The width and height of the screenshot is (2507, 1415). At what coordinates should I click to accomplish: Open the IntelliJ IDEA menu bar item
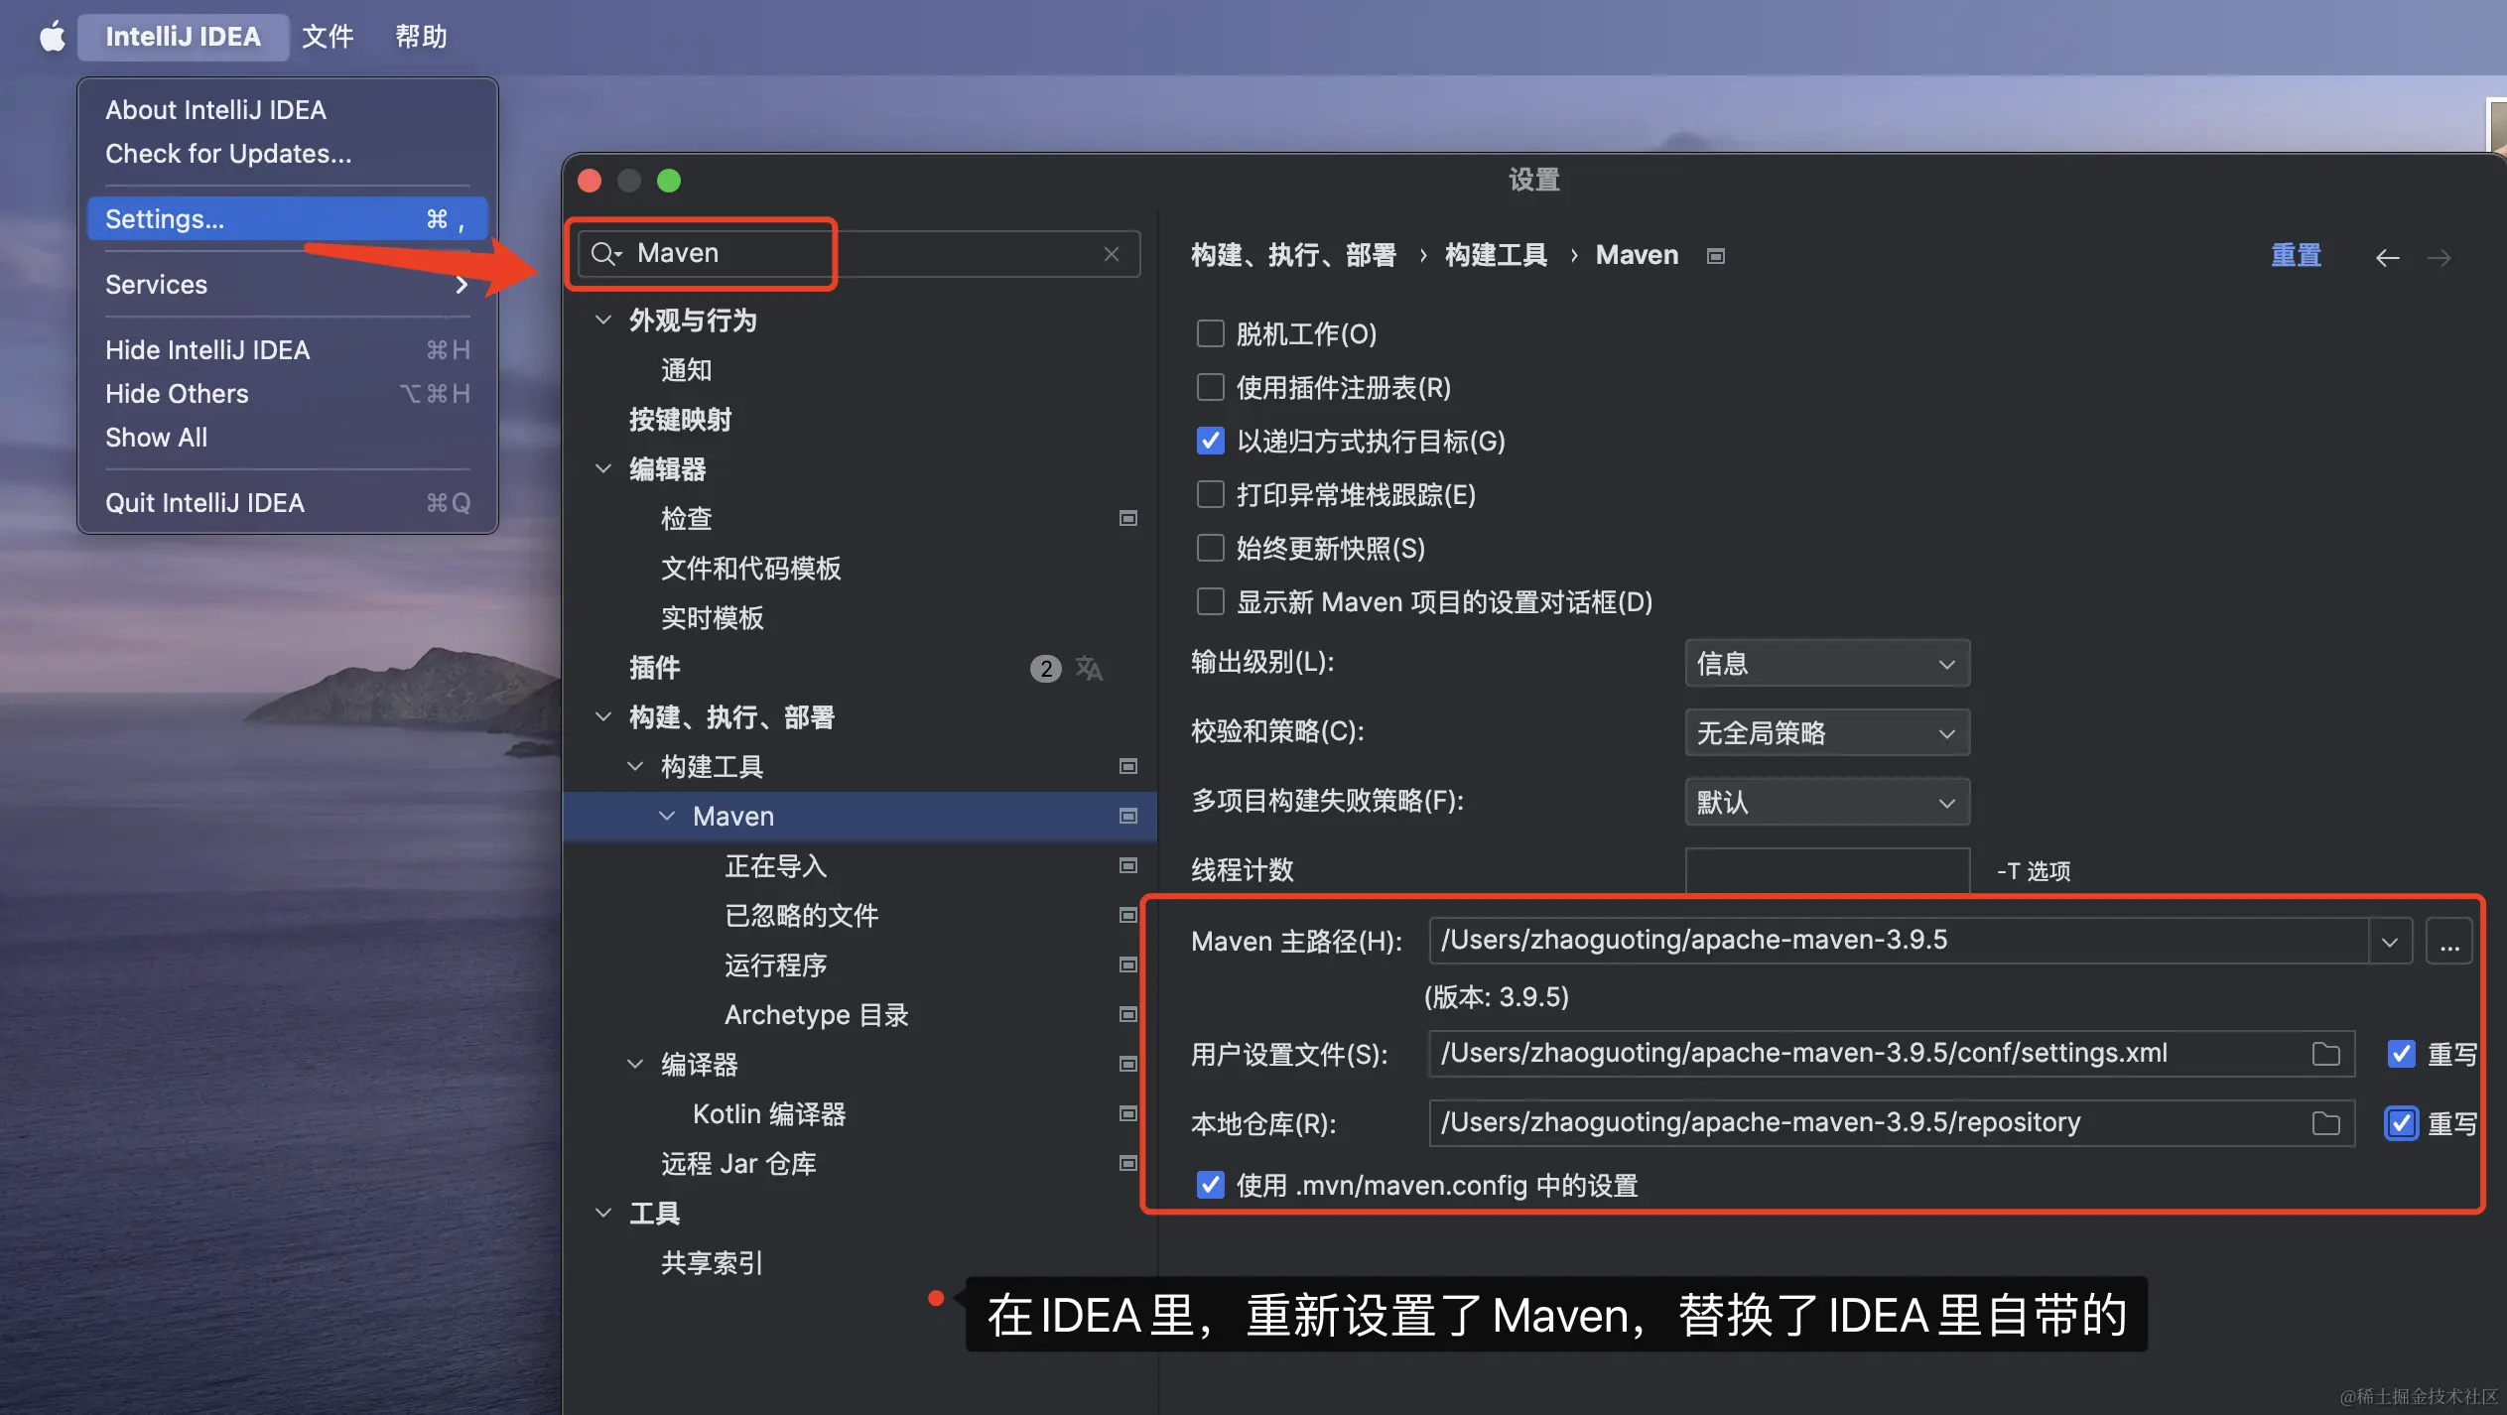(x=184, y=37)
